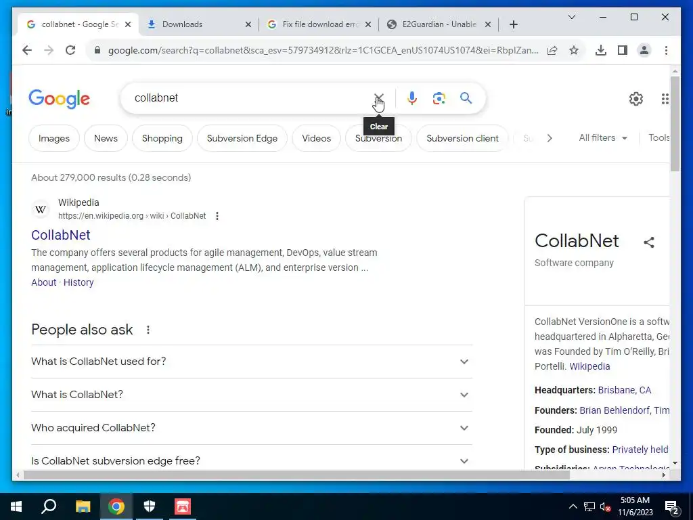Open the Google apps grid
Viewport: 693px width, 520px height.
pyautogui.click(x=665, y=99)
